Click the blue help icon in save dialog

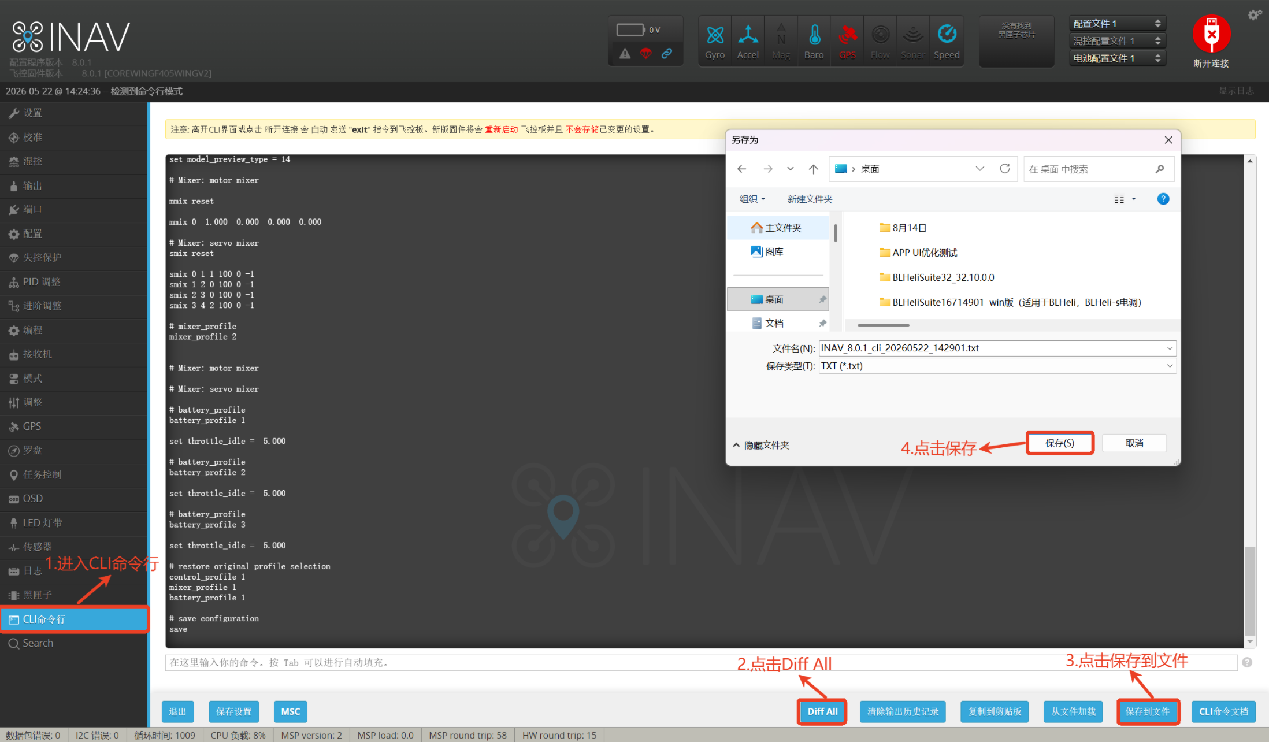coord(1163,199)
